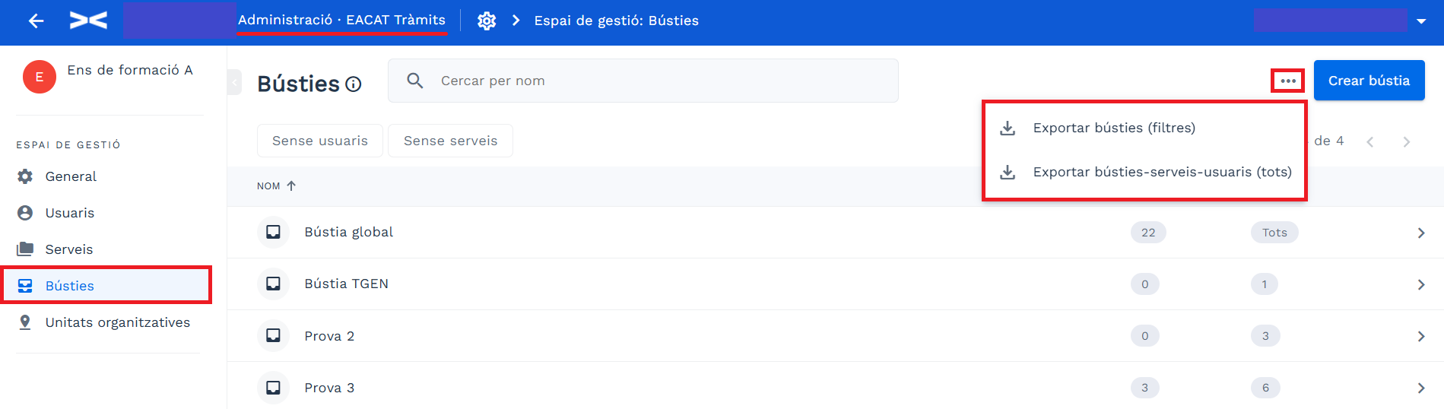This screenshot has width=1444, height=409.
Task: Toggle the Sense usuaris filter chip
Action: click(x=320, y=141)
